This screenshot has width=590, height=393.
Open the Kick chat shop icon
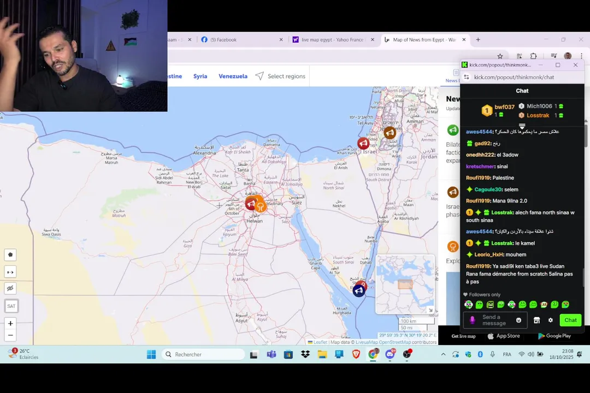pos(536,320)
